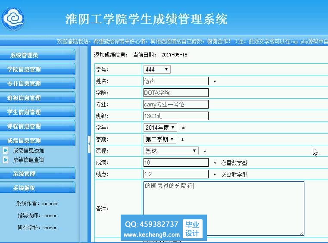Collapse the sidebar using the splitter arrow
328x243 pixels.
click(x=89, y=144)
